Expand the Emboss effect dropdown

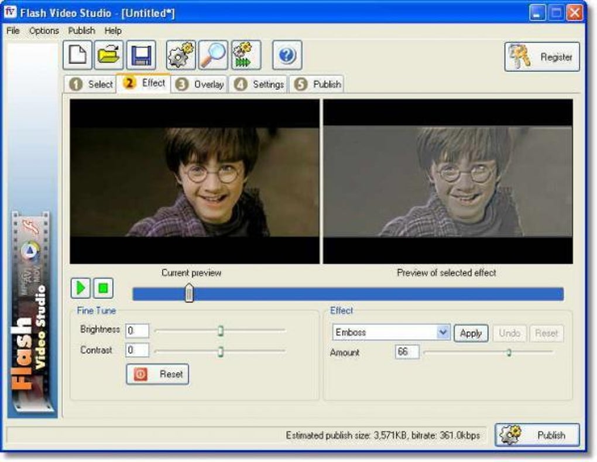(x=442, y=332)
